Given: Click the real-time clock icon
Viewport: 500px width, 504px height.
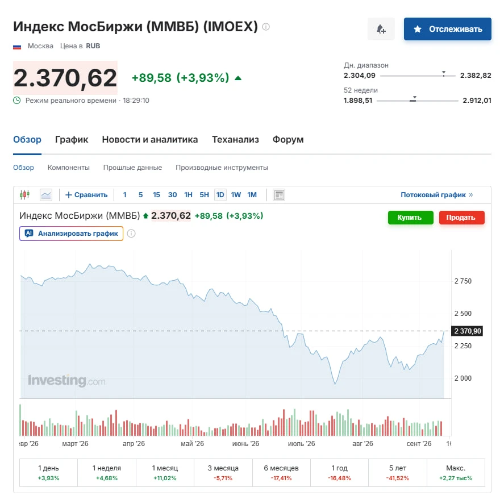Looking at the screenshot, I should click(x=16, y=100).
